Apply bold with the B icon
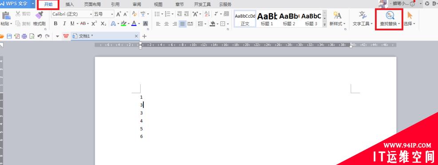 55,23
